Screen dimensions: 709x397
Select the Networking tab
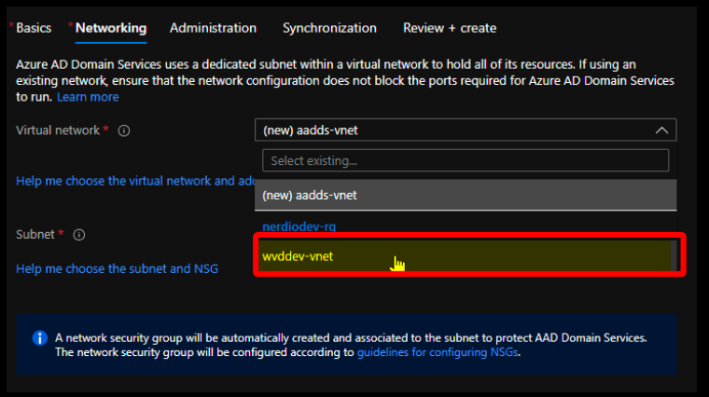coord(111,28)
